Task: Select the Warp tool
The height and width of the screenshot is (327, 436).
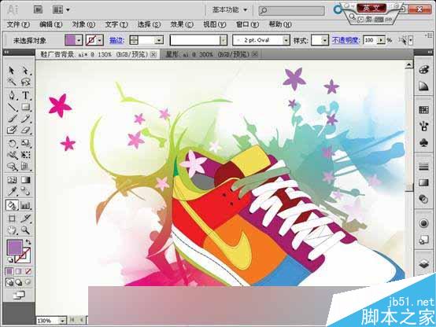Action: [12, 155]
